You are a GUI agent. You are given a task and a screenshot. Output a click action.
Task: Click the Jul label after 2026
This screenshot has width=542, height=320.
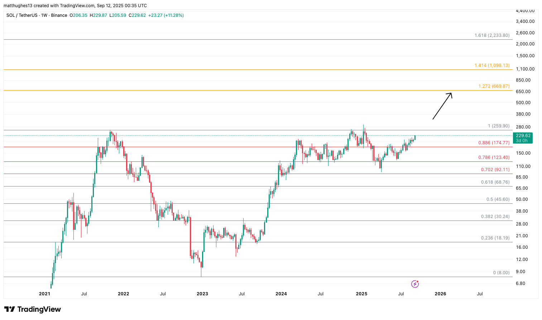pyautogui.click(x=480, y=294)
